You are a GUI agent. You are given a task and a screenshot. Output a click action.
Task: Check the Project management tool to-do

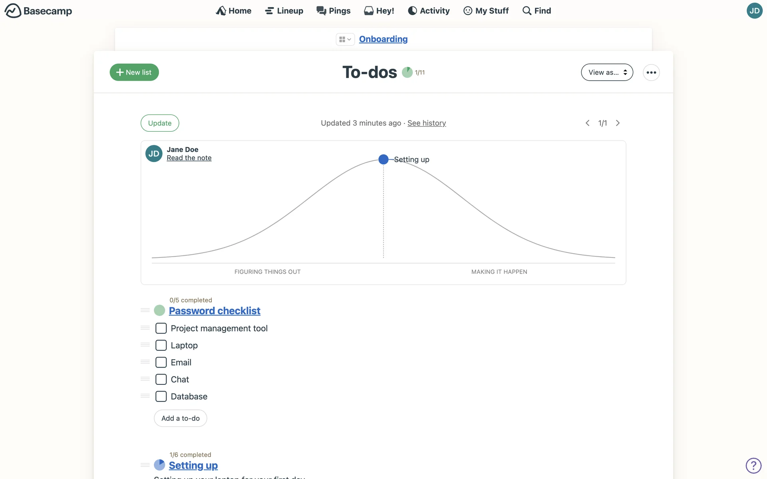tap(161, 328)
